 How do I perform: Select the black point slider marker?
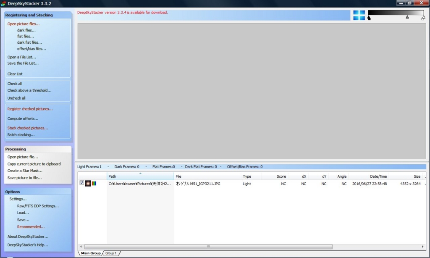tap(369, 18)
